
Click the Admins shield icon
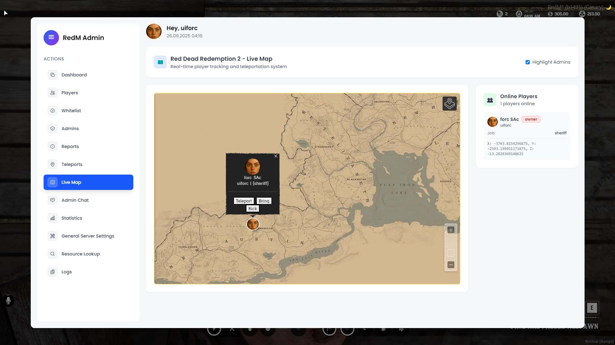[53, 129]
